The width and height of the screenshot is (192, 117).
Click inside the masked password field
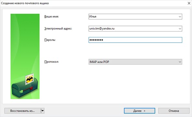tap(135, 40)
